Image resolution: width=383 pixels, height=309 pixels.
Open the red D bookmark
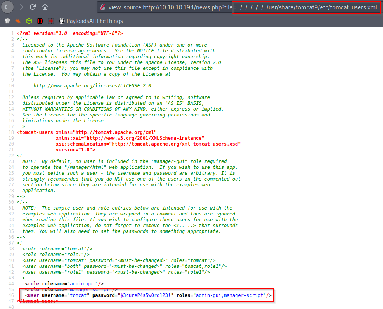40,21
